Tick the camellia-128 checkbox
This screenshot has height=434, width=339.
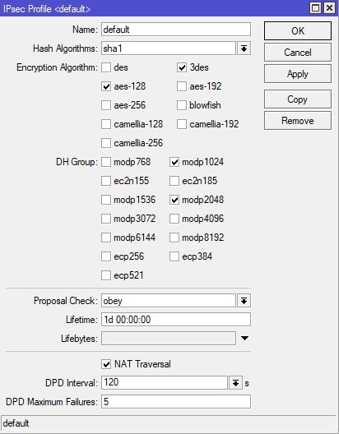pyautogui.click(x=106, y=124)
